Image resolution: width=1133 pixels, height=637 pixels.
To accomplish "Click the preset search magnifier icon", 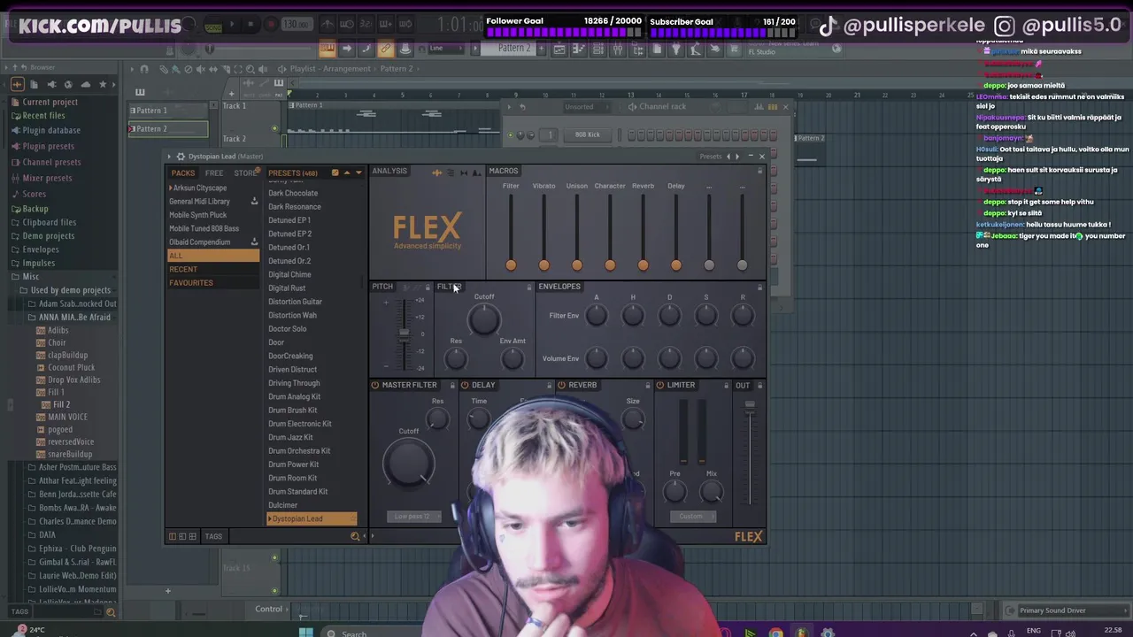I will (x=355, y=536).
